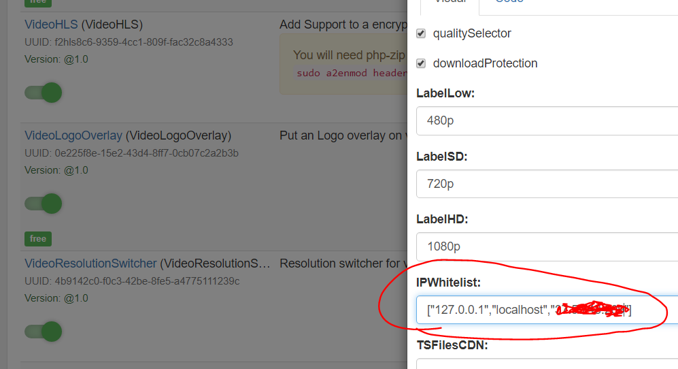Click the 'Resolution switcher for' description
This screenshot has width=678, height=369.
point(343,263)
